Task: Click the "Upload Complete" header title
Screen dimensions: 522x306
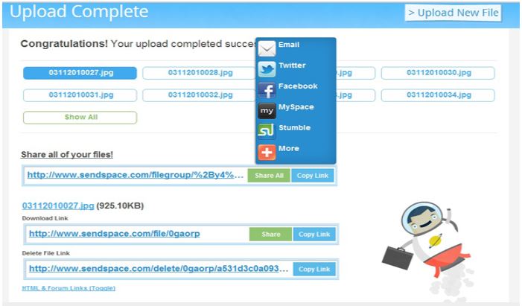Action: (79, 12)
